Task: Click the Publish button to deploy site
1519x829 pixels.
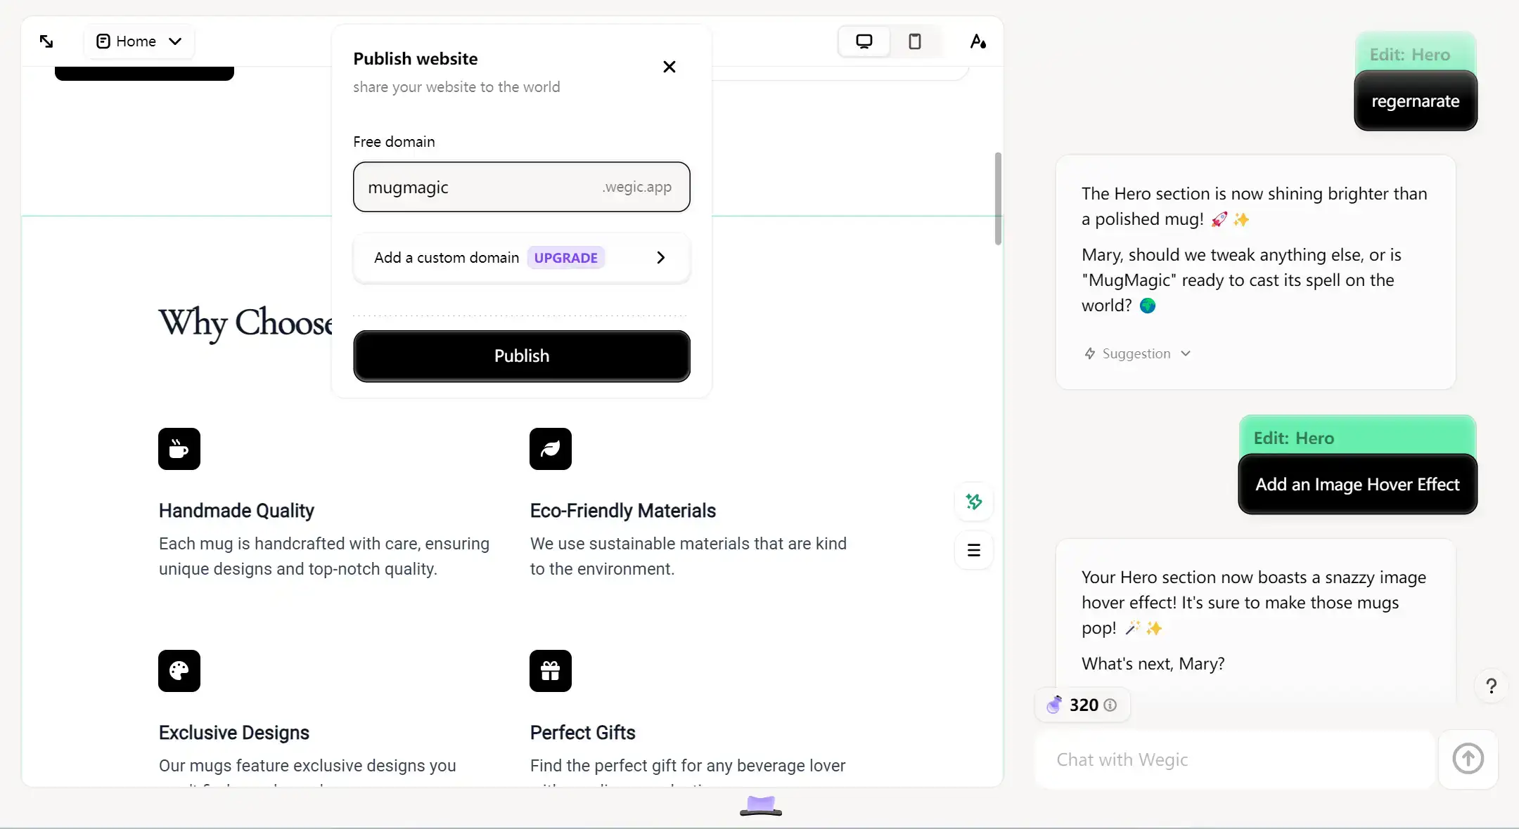Action: click(x=522, y=355)
